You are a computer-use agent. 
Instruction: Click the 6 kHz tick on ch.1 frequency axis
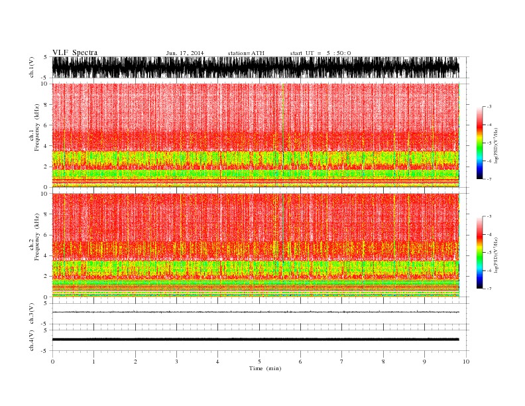(46, 125)
